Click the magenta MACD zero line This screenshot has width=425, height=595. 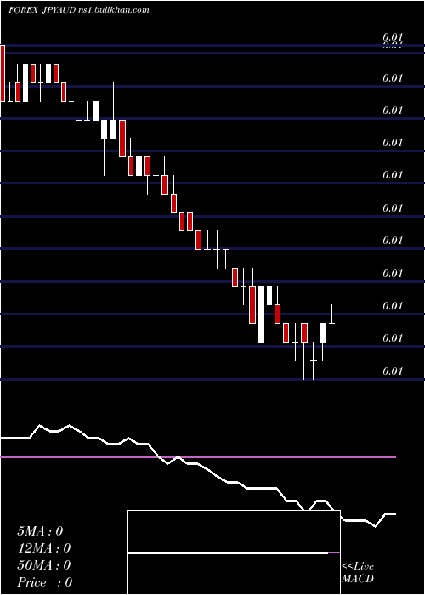[x=198, y=457]
